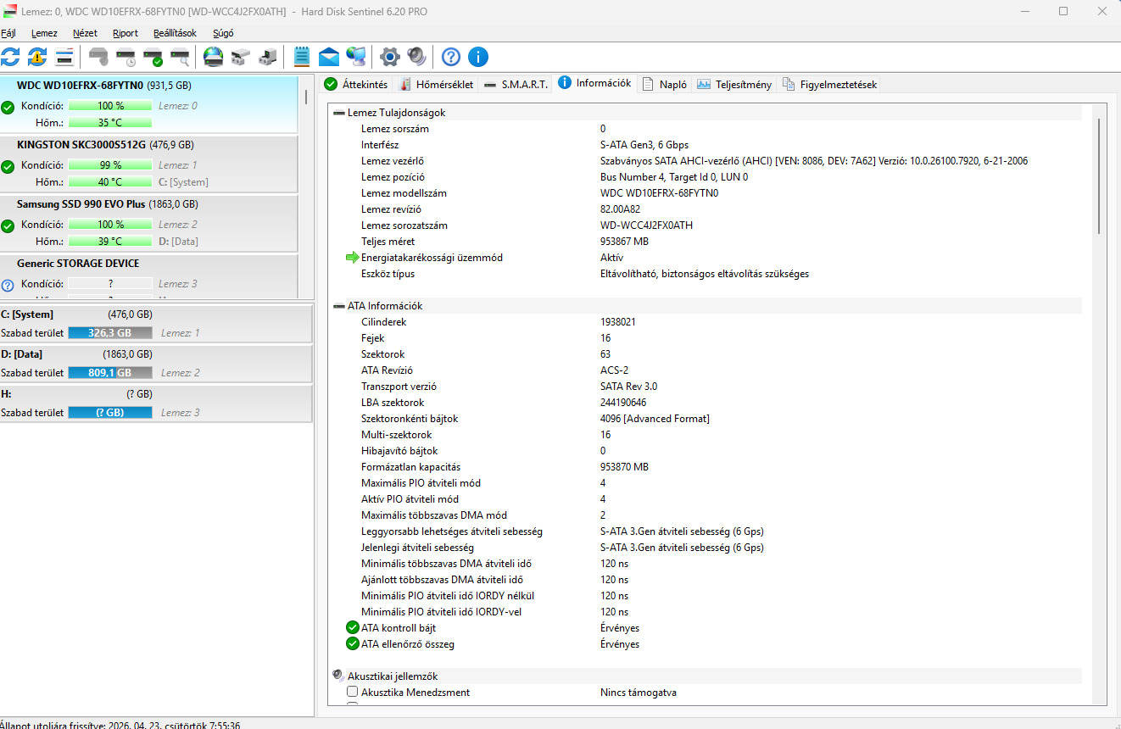Switch to the Napló tab
This screenshot has width=1121, height=729.
(x=665, y=84)
